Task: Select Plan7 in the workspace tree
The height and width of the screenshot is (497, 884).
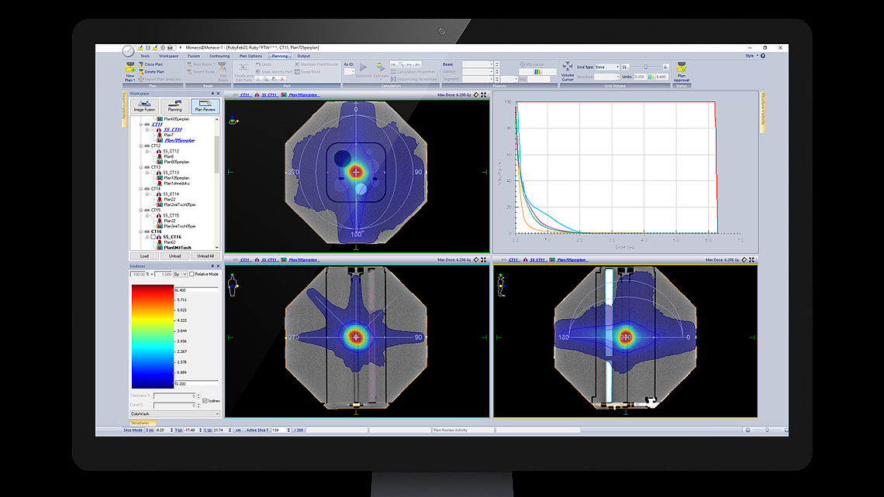Action: [x=167, y=135]
